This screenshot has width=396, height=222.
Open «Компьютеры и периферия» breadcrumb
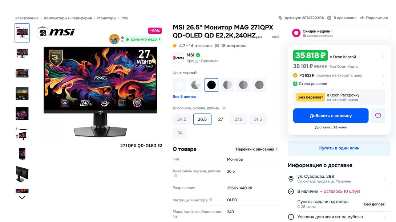(68, 18)
